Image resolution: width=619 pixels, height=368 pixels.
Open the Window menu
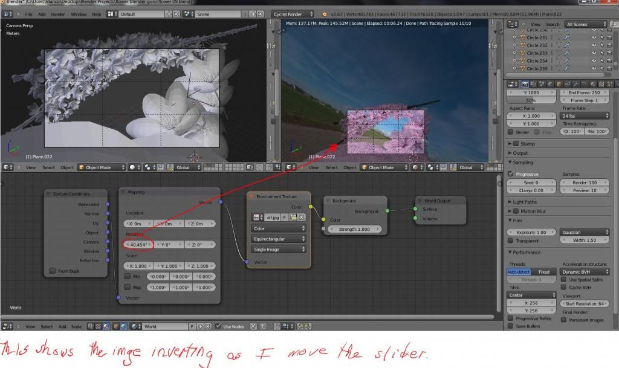[x=79, y=14]
